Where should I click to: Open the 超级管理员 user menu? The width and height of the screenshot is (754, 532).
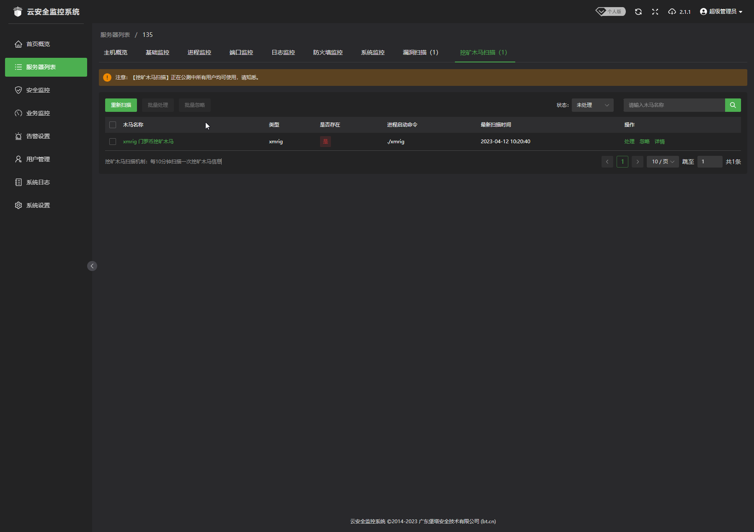721,12
